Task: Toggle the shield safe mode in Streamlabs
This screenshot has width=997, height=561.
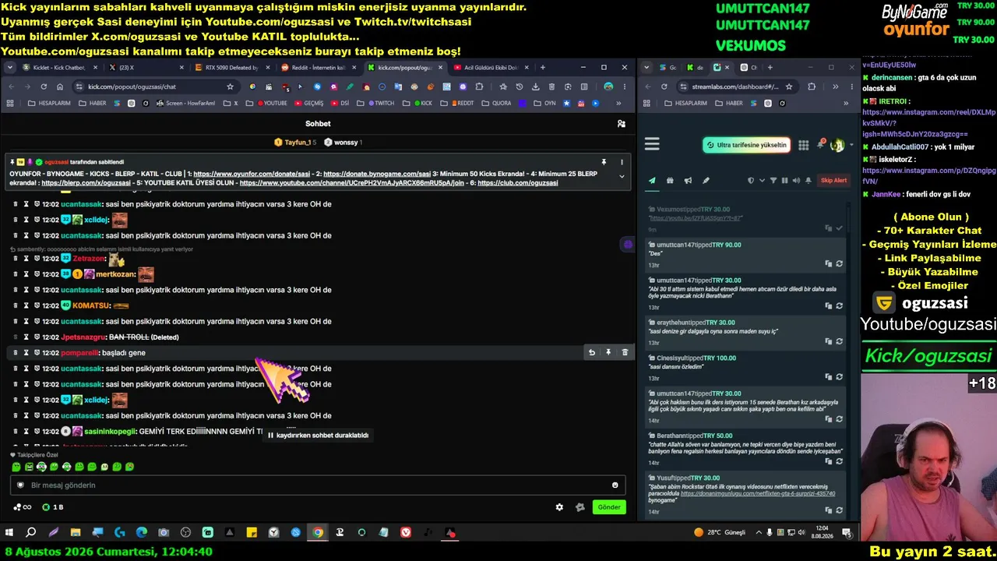Action: pos(751,181)
